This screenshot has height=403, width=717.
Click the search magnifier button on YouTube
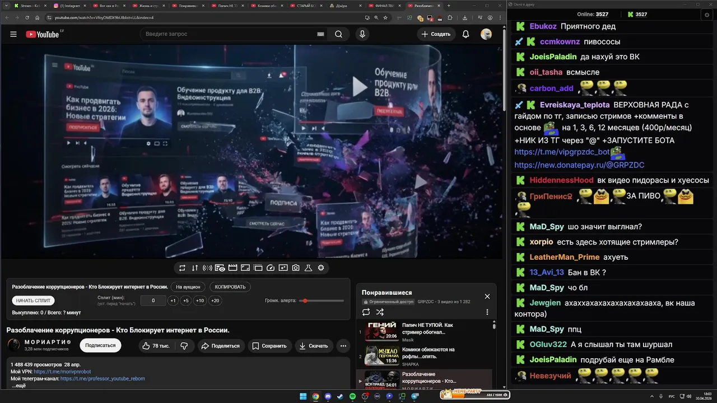click(x=338, y=34)
